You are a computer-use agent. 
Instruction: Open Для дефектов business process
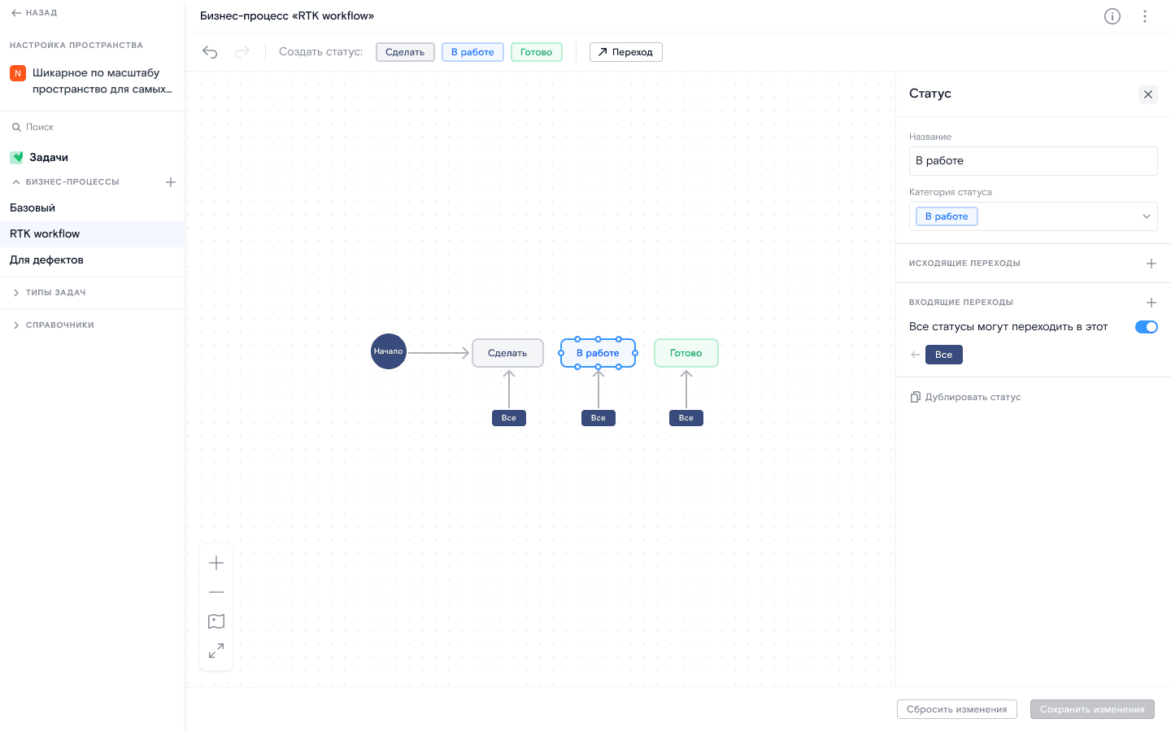[92, 260]
